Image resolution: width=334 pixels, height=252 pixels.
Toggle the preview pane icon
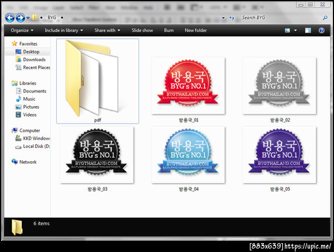coord(308,31)
